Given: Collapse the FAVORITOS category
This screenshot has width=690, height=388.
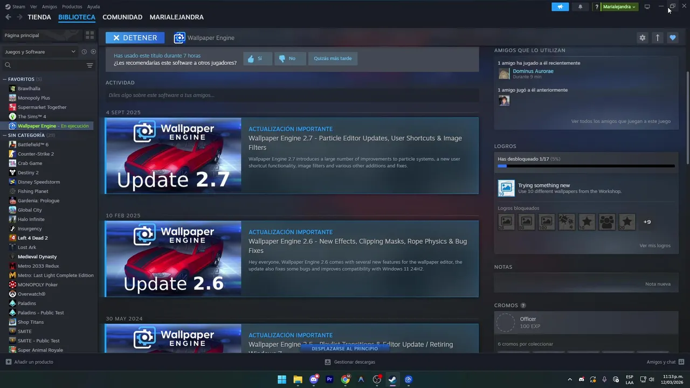Looking at the screenshot, I should point(5,79).
